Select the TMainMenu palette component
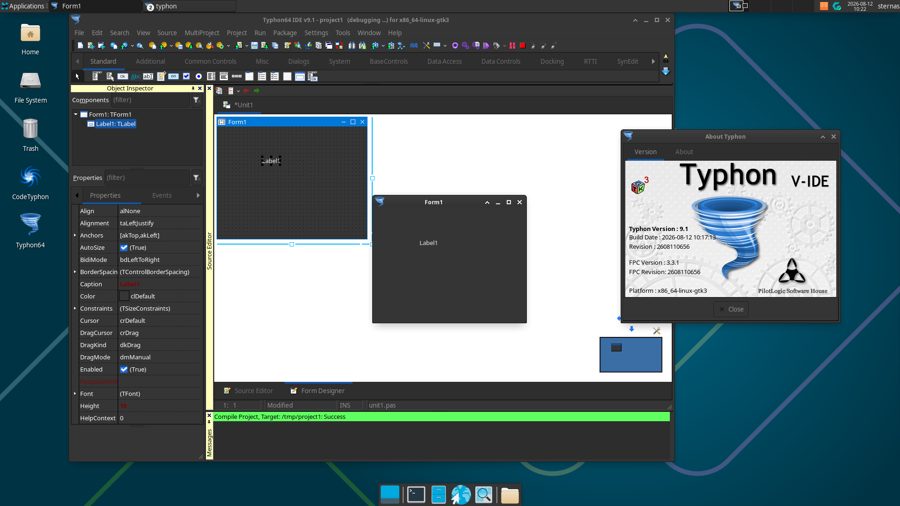Image resolution: width=900 pixels, height=506 pixels. (x=97, y=76)
